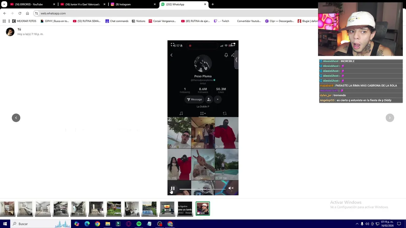Open the swimming pool photo thumbnail
Image resolution: width=406 pixels, height=228 pixels.
[x=149, y=209]
